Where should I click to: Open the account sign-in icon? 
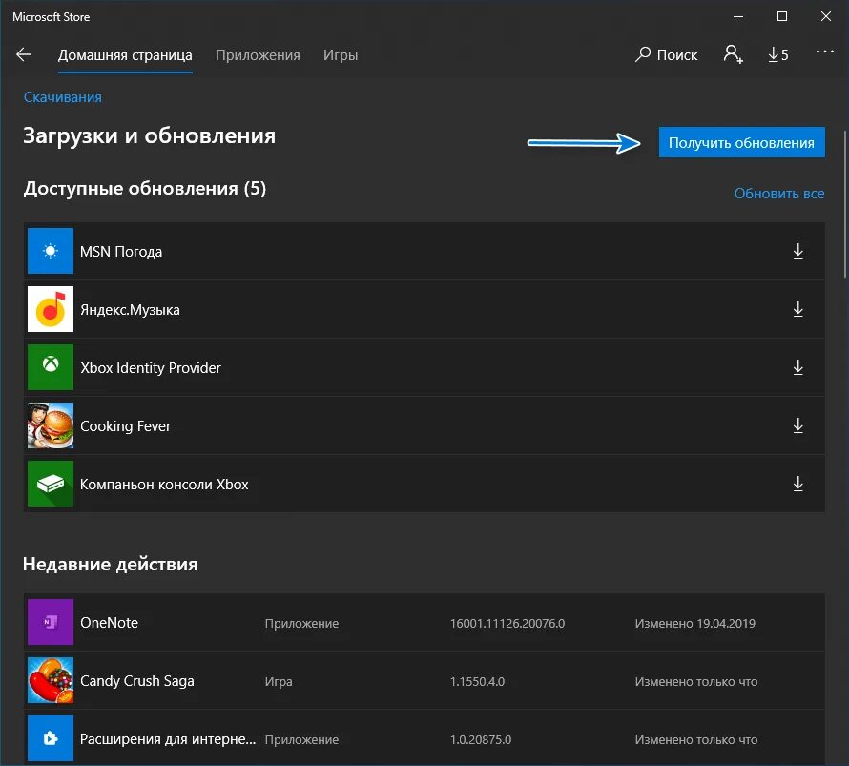coord(733,54)
